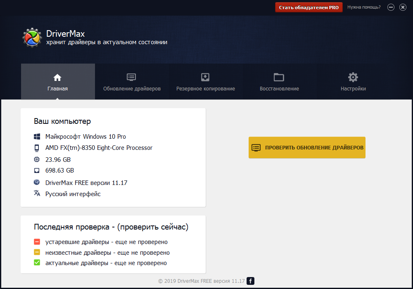Select the Майкрософт Windows 10 Pro text
The width and height of the screenshot is (413, 289).
pos(85,137)
